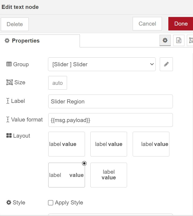
Task: Edit the Slider group with the pencil icon
Action: (166, 64)
